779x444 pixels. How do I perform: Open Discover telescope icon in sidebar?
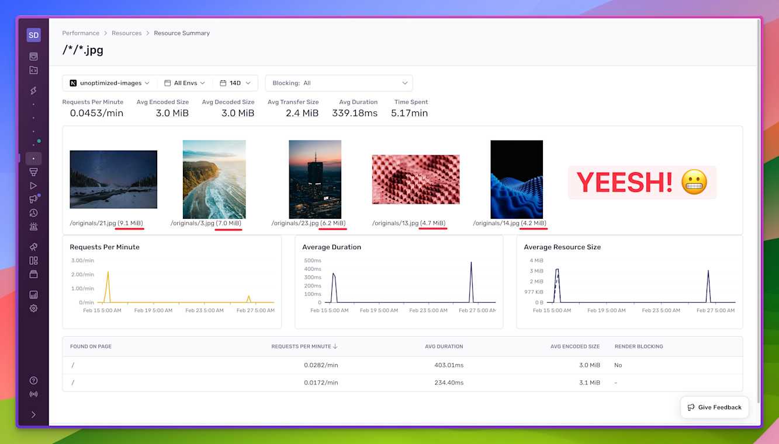click(33, 247)
